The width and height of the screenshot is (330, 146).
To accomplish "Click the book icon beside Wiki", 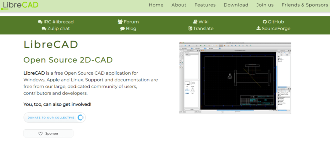I will [195, 22].
